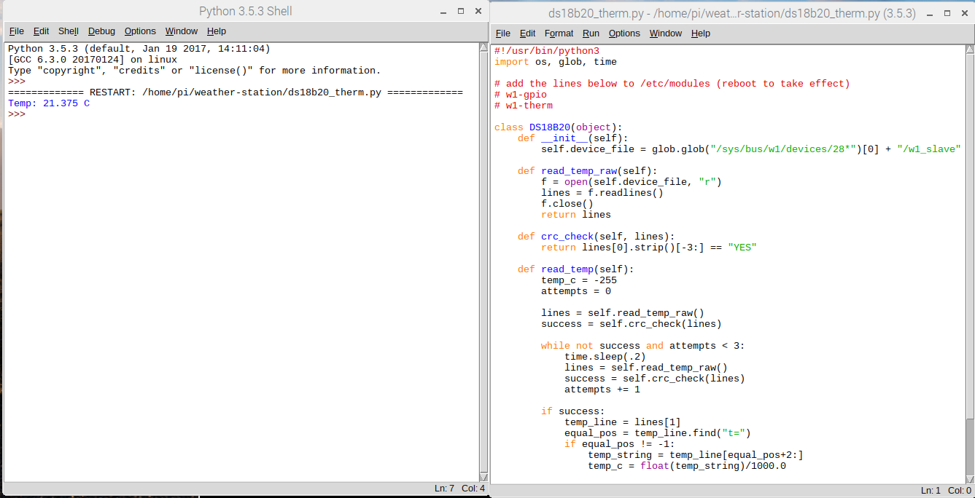Minimize the Python 3.5.3 Shell window
The height and width of the screenshot is (498, 975).
tap(443, 12)
